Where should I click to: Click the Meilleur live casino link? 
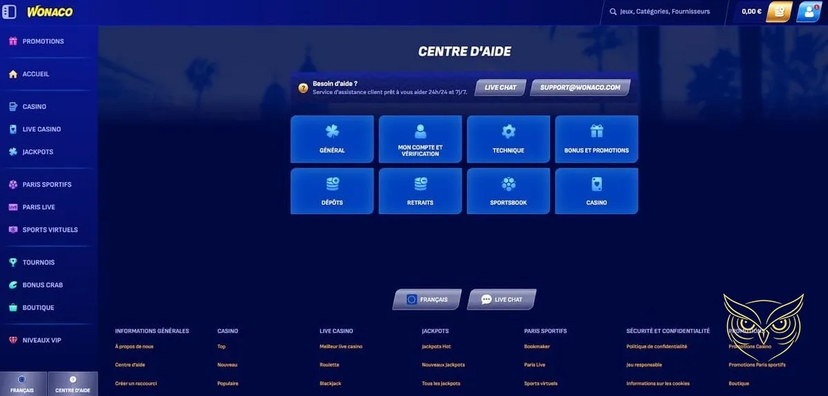tap(341, 347)
